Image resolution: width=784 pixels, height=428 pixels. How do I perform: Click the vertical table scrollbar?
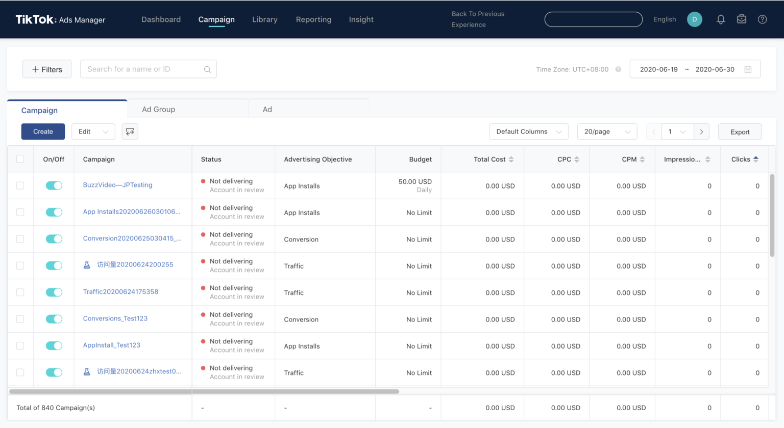point(772,215)
